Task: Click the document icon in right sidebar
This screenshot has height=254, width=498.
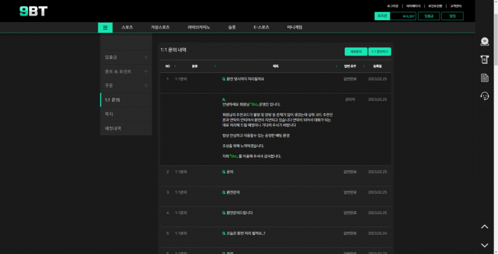Action: click(484, 78)
